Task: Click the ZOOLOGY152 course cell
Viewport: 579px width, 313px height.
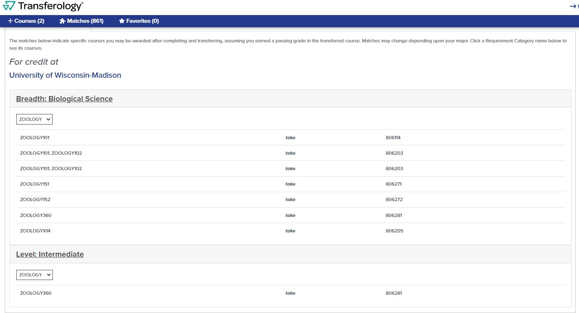Action: pyautogui.click(x=35, y=199)
